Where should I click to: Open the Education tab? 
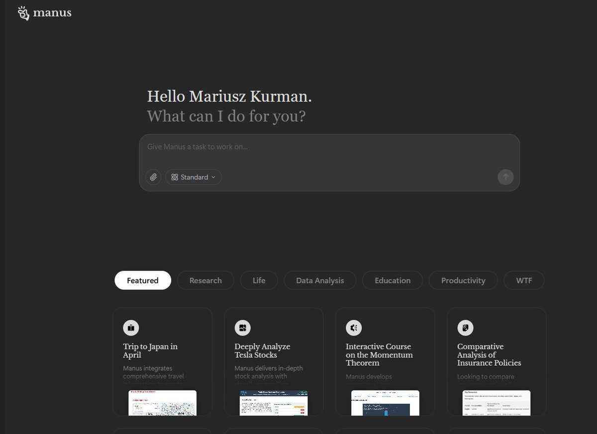[393, 280]
